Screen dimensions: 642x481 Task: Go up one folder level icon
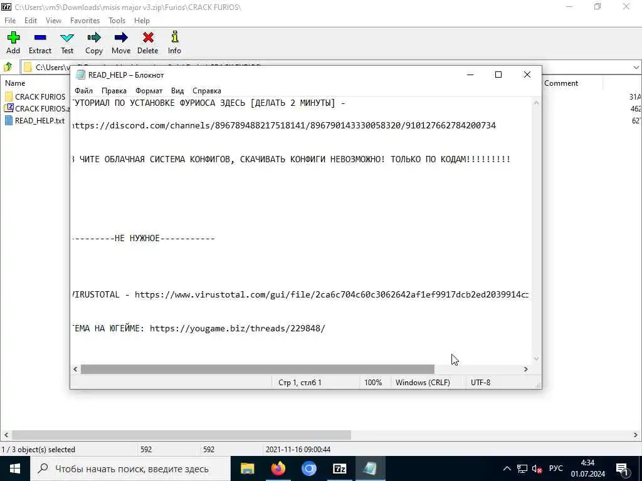(8, 67)
